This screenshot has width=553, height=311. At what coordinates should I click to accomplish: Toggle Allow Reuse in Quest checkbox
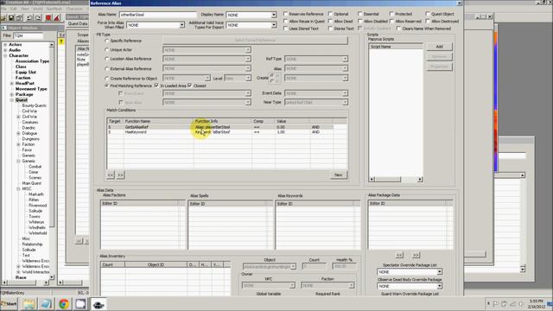click(285, 21)
